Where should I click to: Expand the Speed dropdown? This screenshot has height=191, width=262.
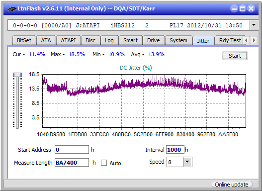(187, 162)
